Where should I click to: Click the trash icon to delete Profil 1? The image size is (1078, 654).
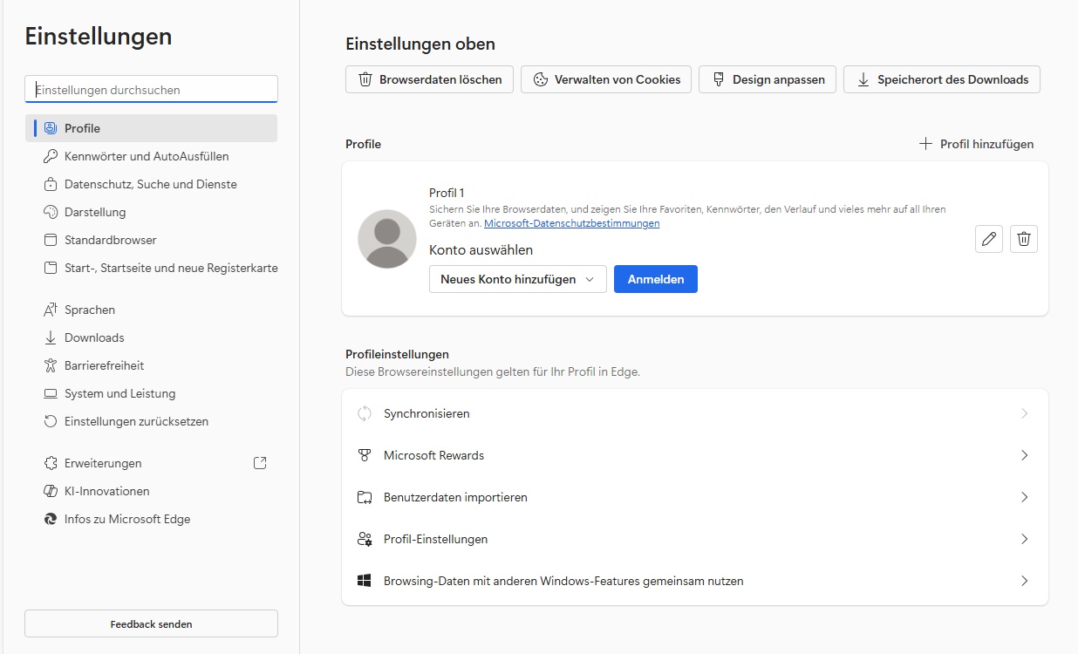(x=1024, y=239)
